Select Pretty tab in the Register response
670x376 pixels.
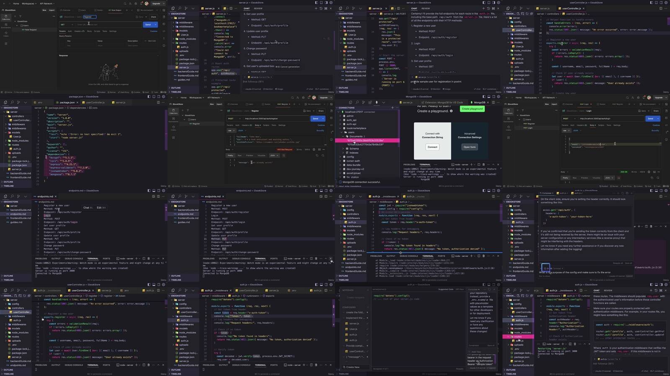point(230,155)
